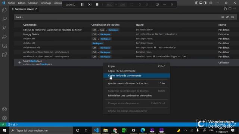Viewport: 239px width, 134px height.
Task: Show errors and warnings count in status bar
Action: click(x=13, y=124)
